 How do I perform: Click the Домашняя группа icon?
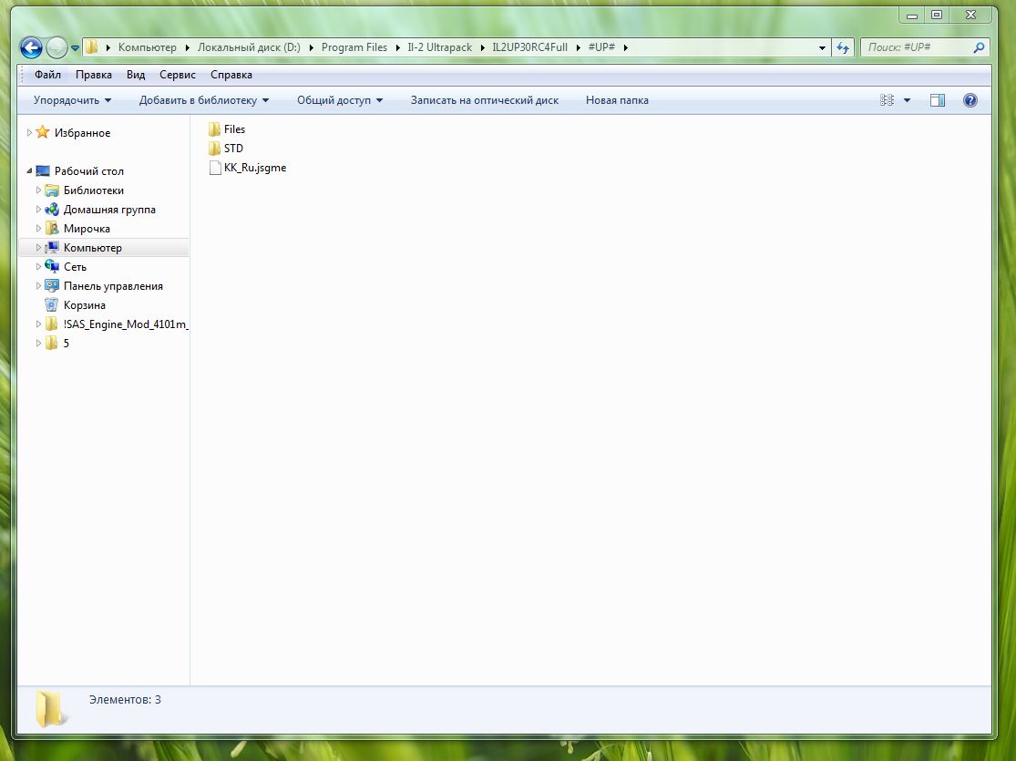tap(52, 210)
